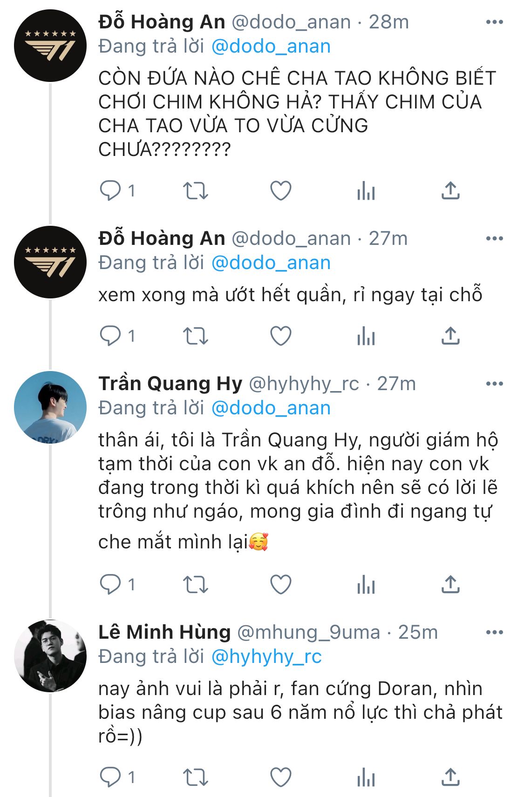Open more options on Trần Quang Hy's tweet

pyautogui.click(x=494, y=384)
